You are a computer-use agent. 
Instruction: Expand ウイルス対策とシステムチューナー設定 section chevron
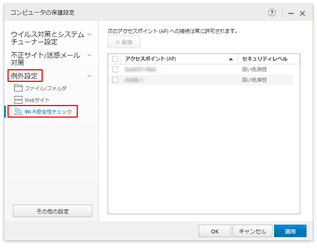coord(89,35)
